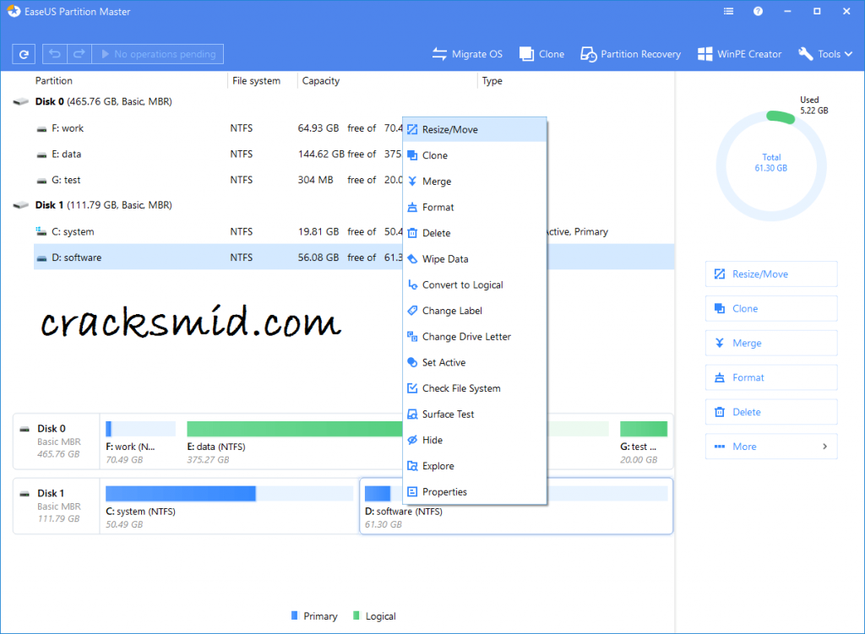Click the used space donut chart
Screen dimensions: 865x634
[771, 165]
